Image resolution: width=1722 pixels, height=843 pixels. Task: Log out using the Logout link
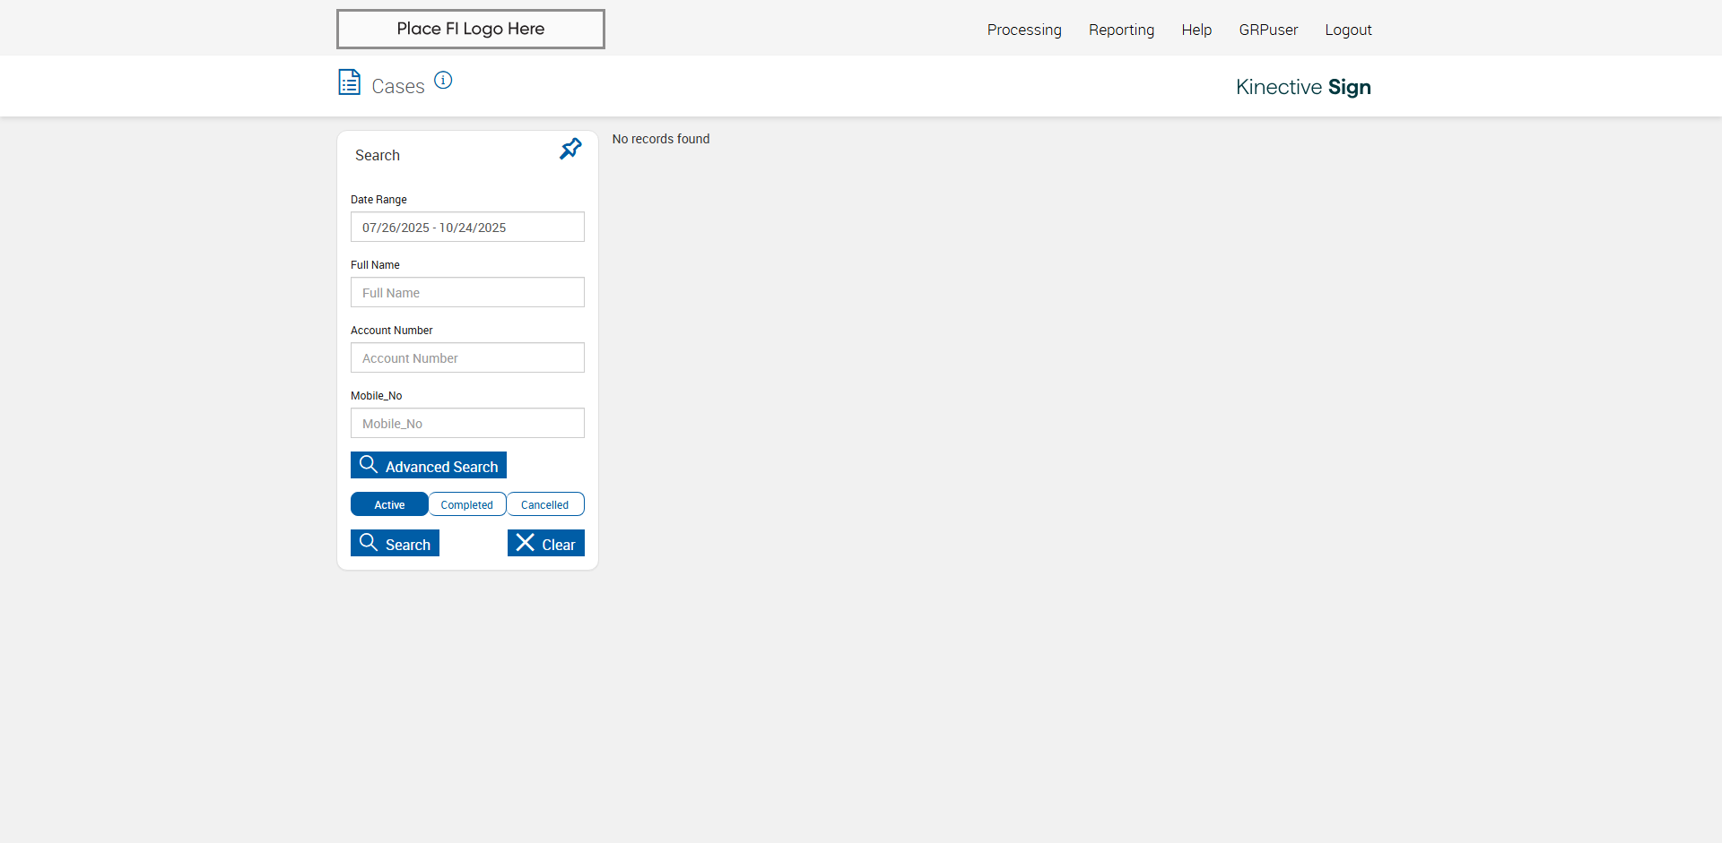tap(1348, 30)
